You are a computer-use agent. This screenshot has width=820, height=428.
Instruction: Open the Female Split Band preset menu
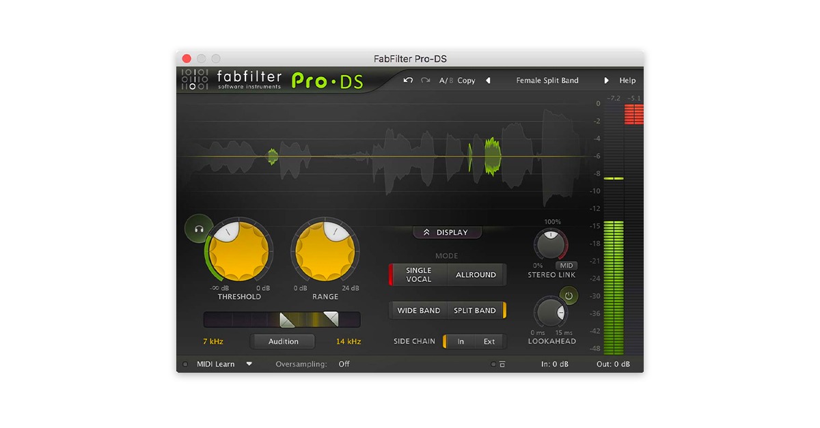coord(547,81)
